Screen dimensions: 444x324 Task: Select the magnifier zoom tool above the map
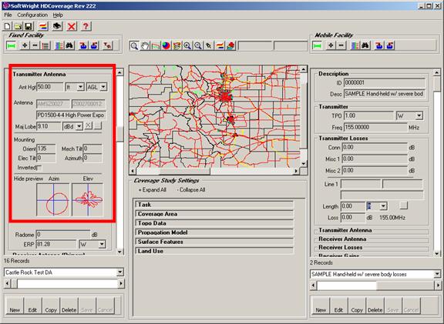(x=134, y=45)
